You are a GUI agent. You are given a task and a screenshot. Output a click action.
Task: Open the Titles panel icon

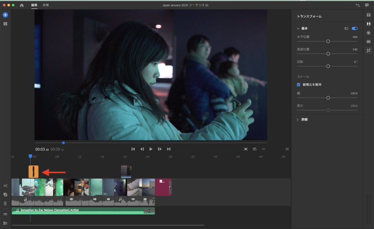pyautogui.click(x=369, y=15)
